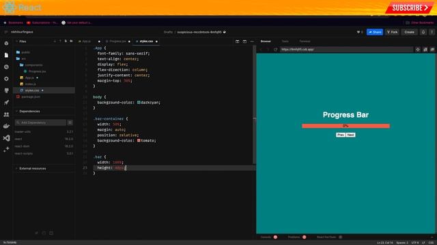Open the top-right vertical dots menu
The height and width of the screenshot is (245, 437).
click(x=432, y=32)
